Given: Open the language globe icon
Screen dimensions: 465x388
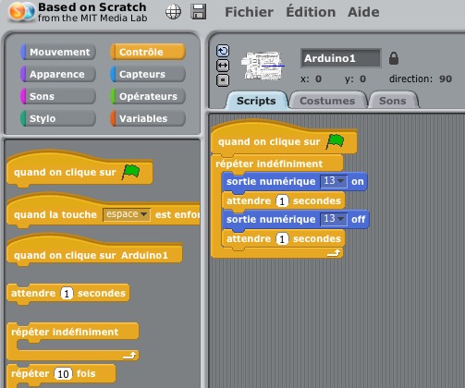Looking at the screenshot, I should pyautogui.click(x=174, y=12).
